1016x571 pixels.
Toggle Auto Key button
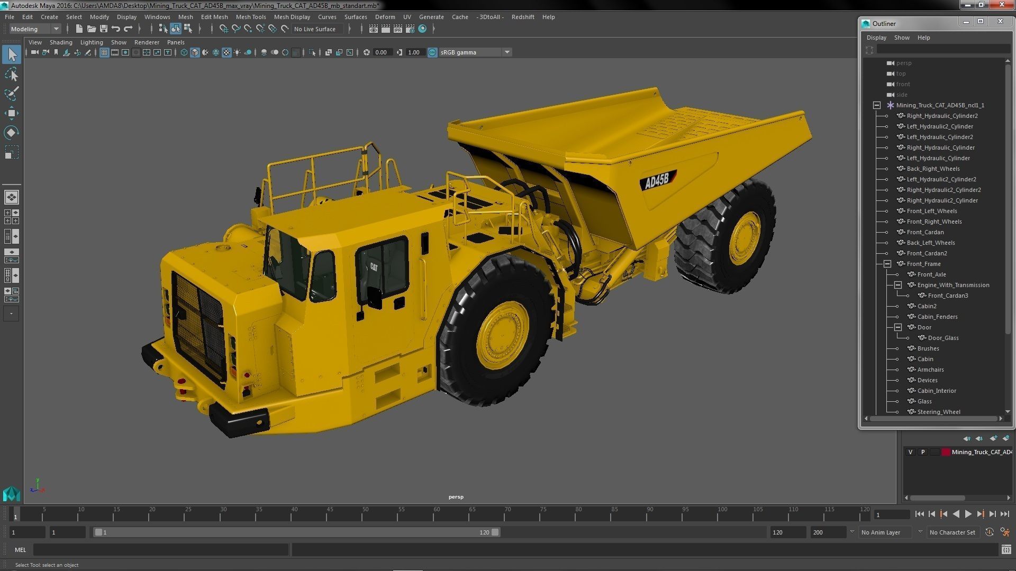point(990,532)
